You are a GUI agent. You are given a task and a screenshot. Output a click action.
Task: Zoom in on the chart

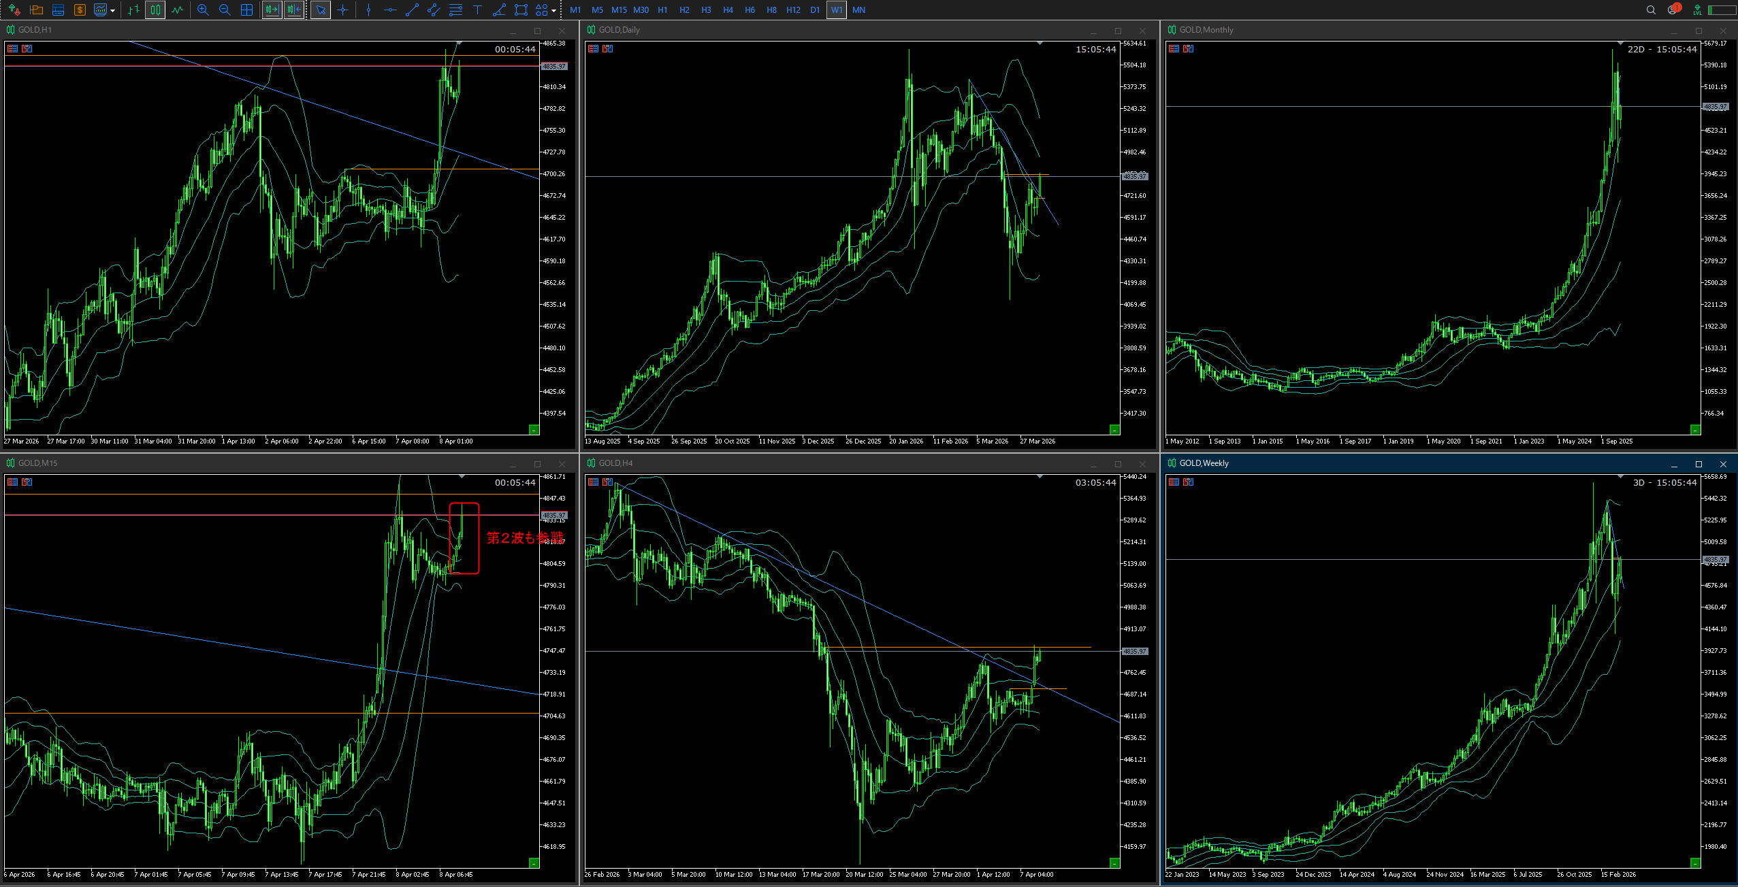[x=203, y=10]
